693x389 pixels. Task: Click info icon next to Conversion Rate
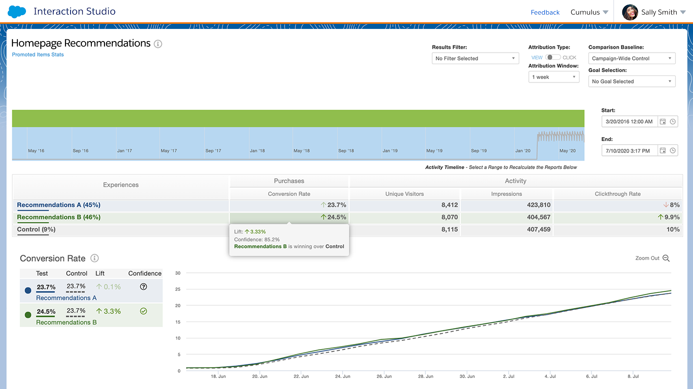tap(94, 258)
